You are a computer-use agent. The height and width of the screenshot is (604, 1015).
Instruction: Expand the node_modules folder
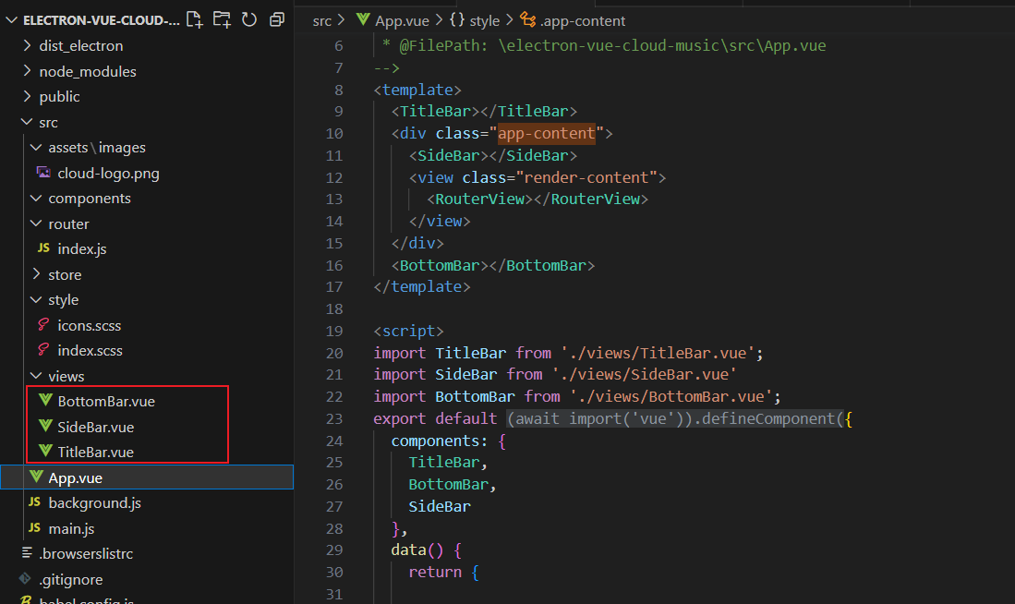(27, 70)
